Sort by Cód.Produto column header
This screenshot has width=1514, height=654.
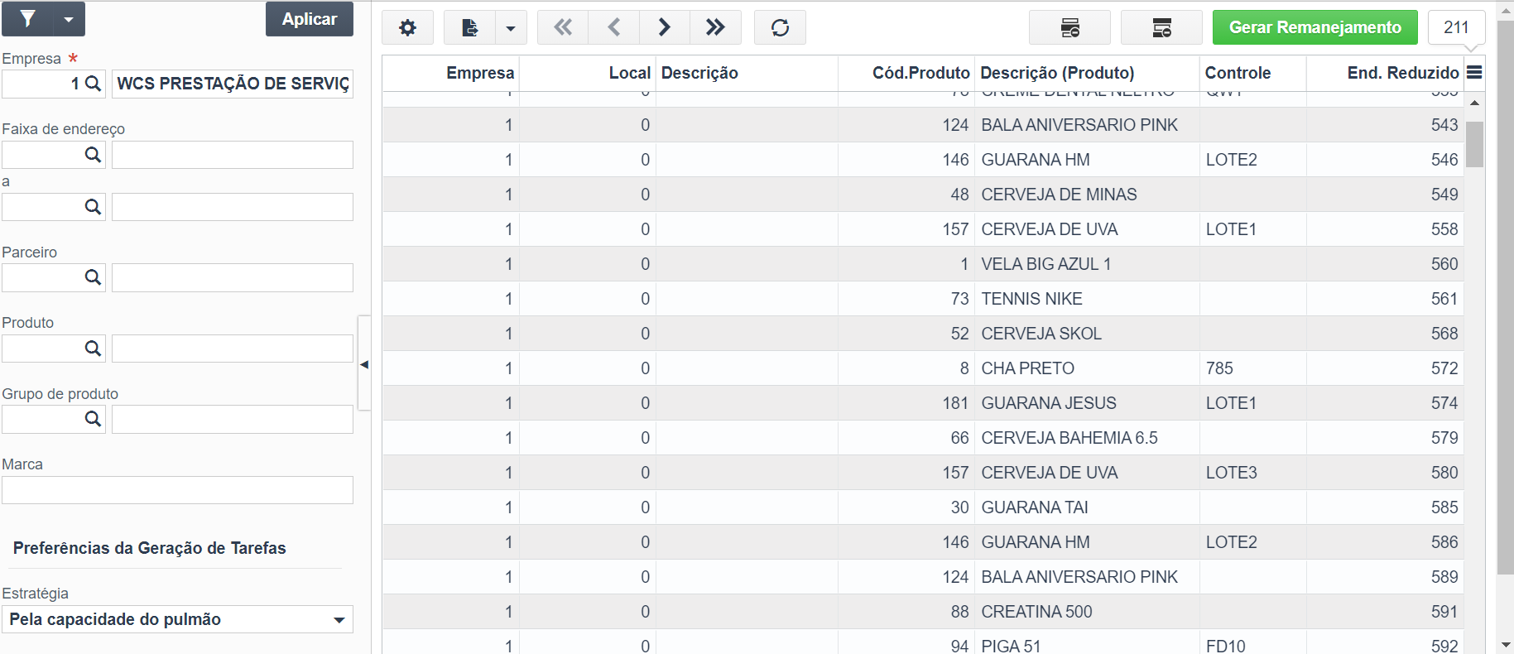[x=920, y=73]
